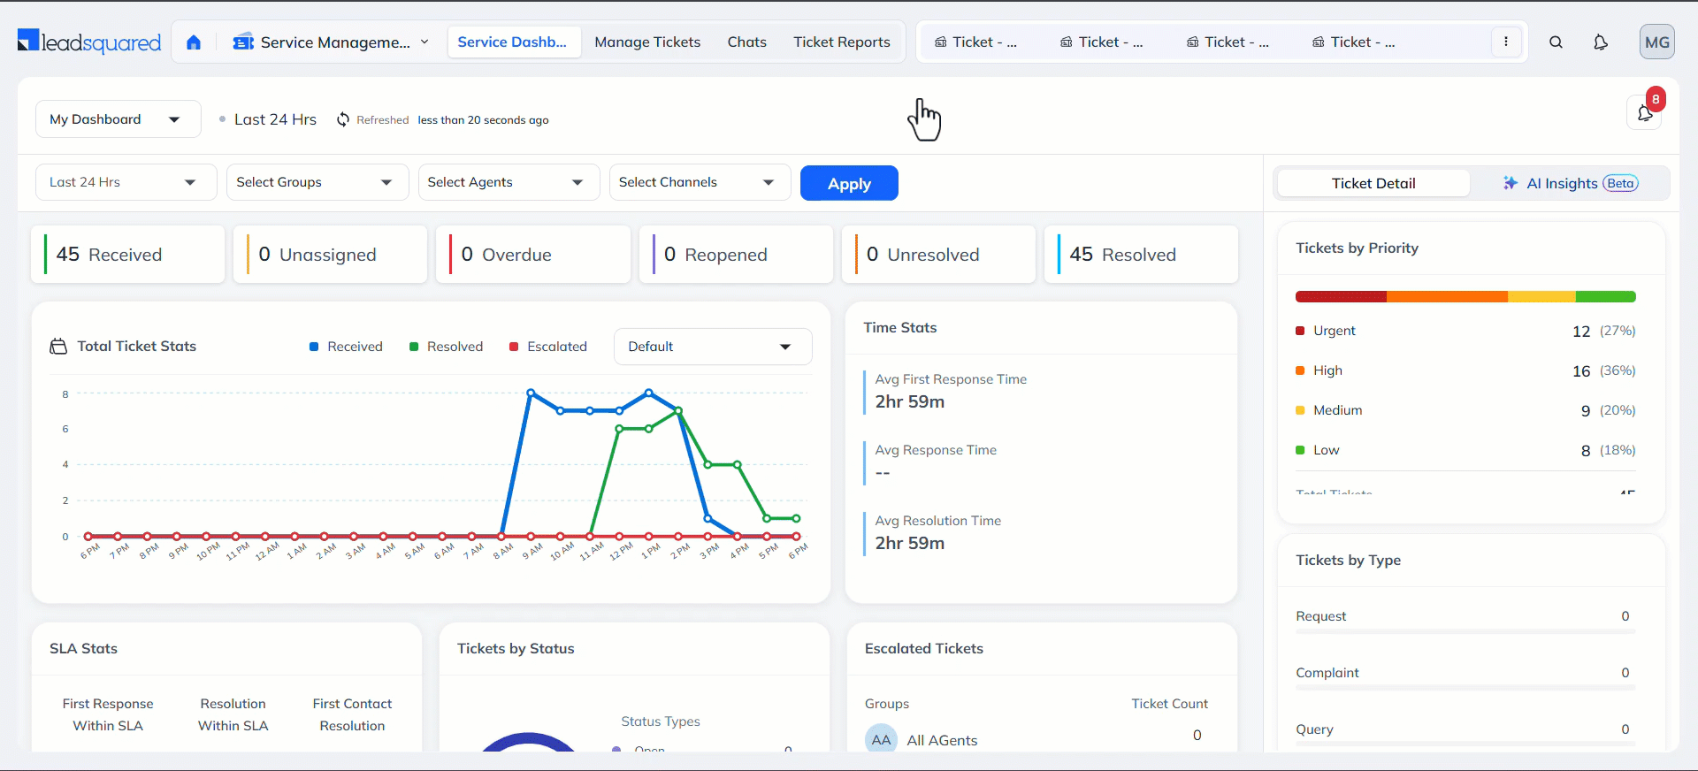Open the MG user avatar menu

coord(1656,42)
